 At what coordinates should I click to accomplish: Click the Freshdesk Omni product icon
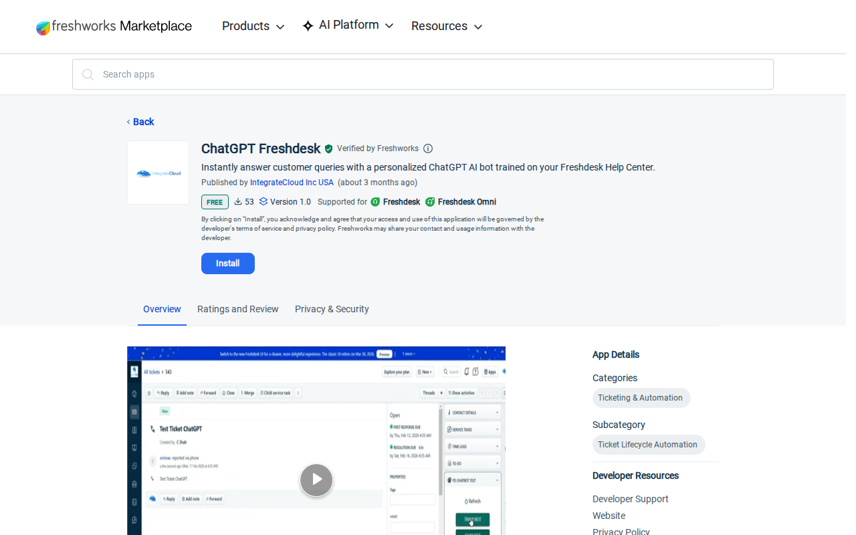pyautogui.click(x=430, y=202)
